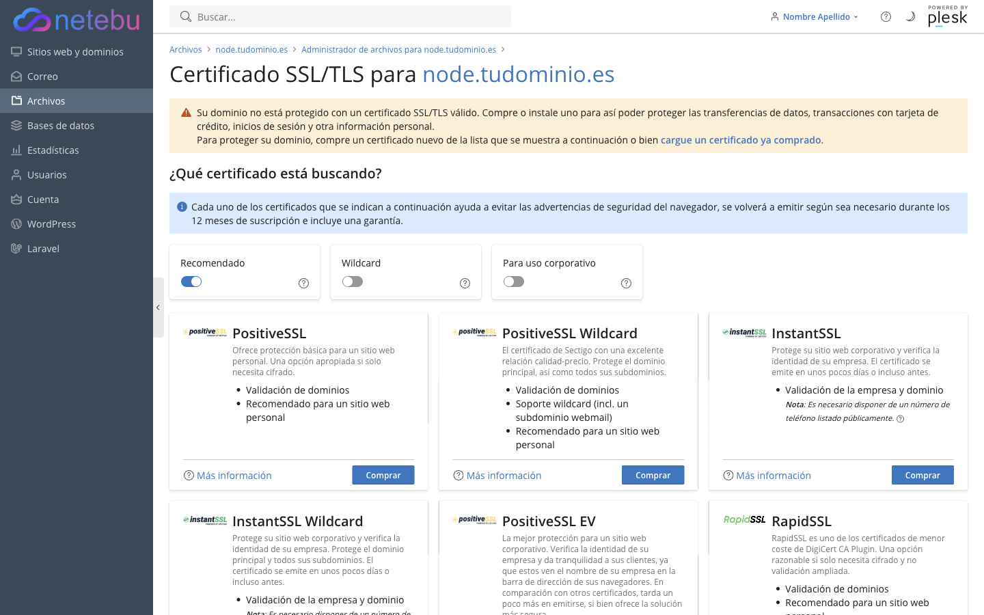
Task: Open the Nombre Apellido user dropdown
Action: [815, 16]
